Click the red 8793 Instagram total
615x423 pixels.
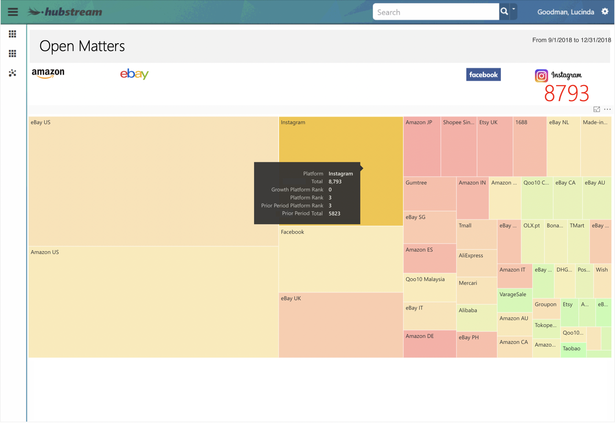[566, 93]
